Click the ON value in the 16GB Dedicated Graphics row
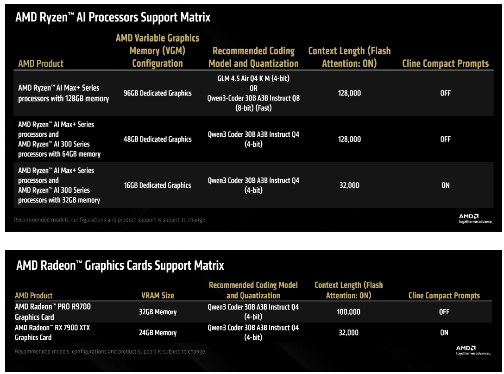 [x=445, y=185]
